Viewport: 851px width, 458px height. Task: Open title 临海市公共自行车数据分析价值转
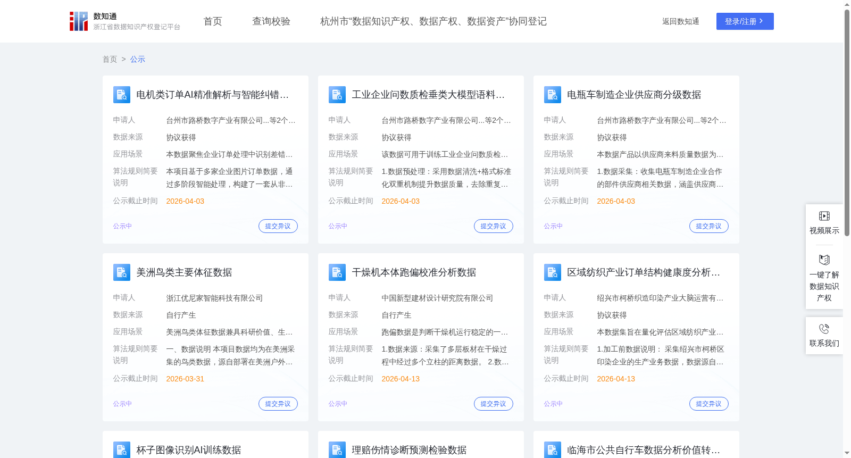pyautogui.click(x=644, y=450)
